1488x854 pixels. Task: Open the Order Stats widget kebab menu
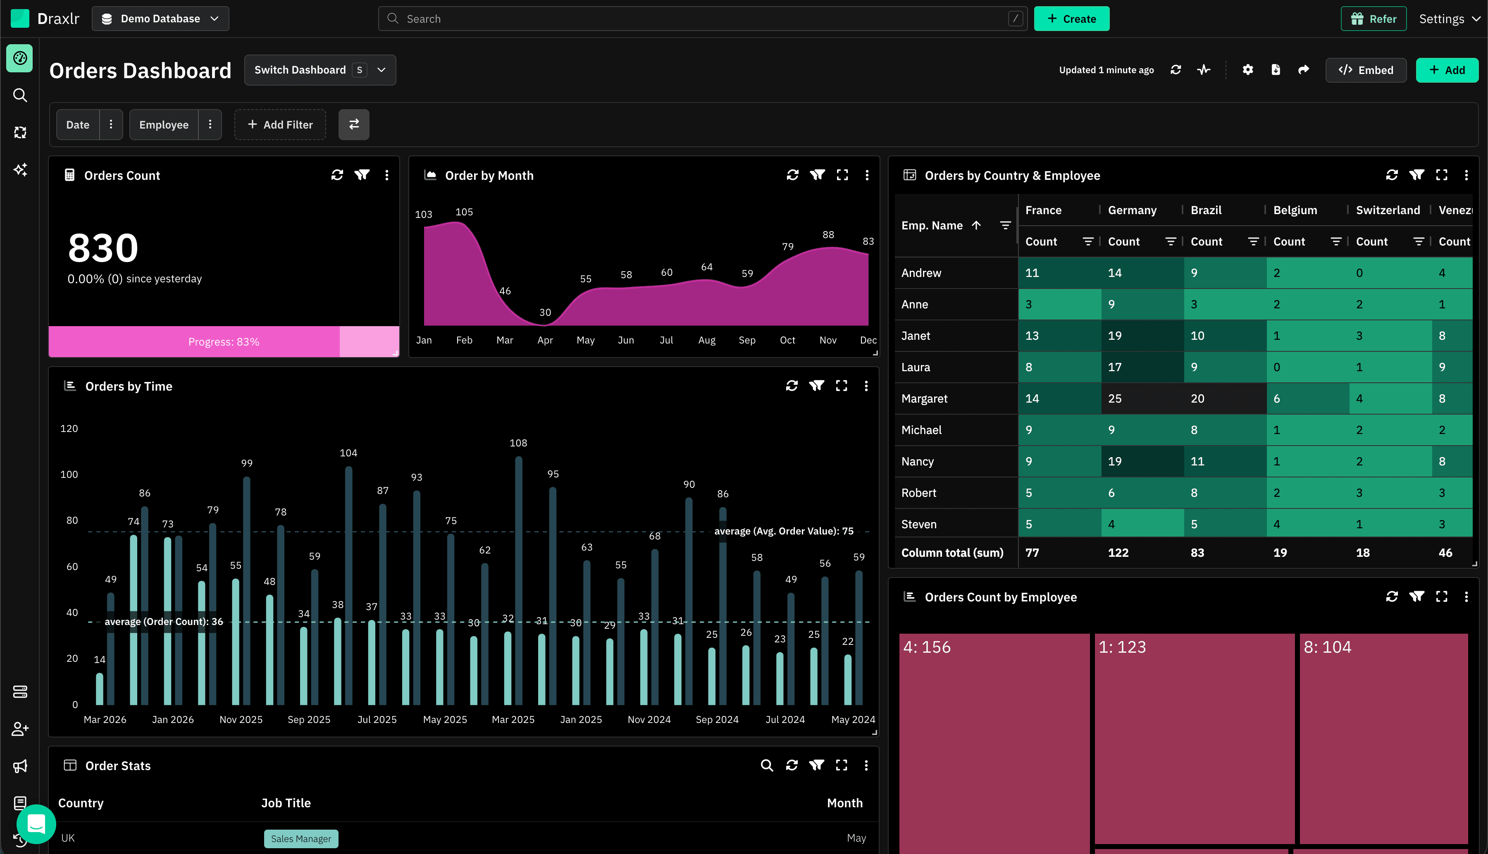coord(866,766)
